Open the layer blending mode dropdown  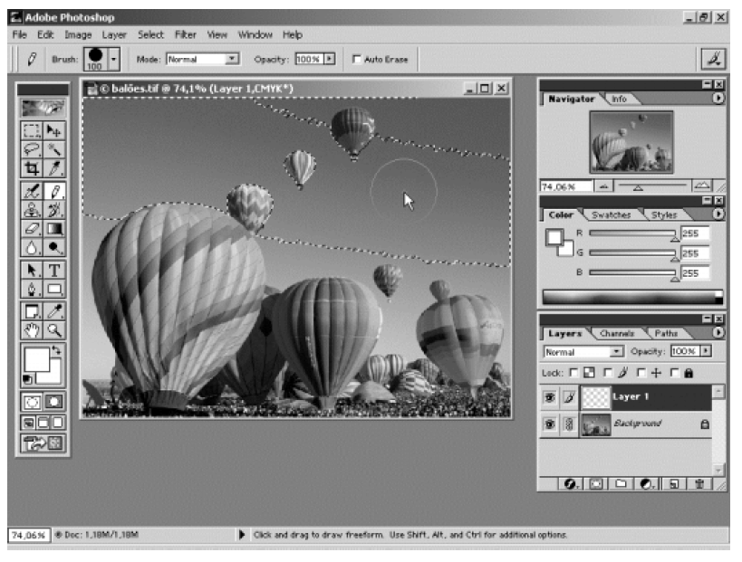point(617,350)
